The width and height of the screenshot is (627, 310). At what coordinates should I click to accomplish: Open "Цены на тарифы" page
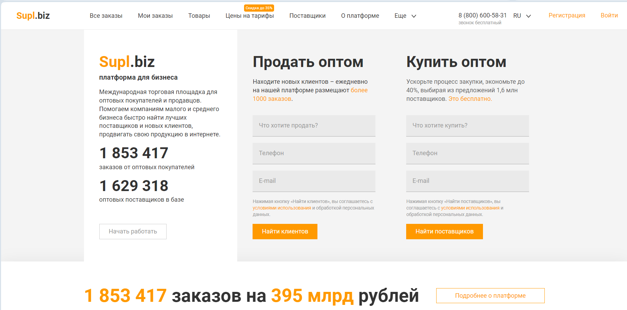(250, 16)
